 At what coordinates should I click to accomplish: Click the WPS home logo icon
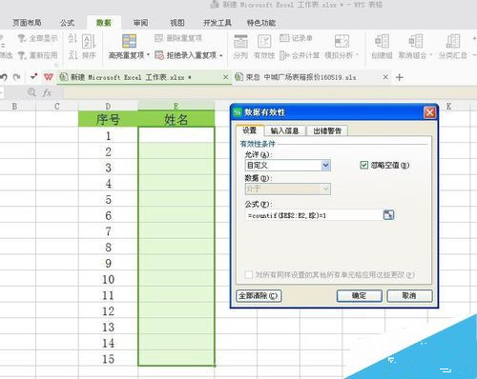[x=49, y=77]
